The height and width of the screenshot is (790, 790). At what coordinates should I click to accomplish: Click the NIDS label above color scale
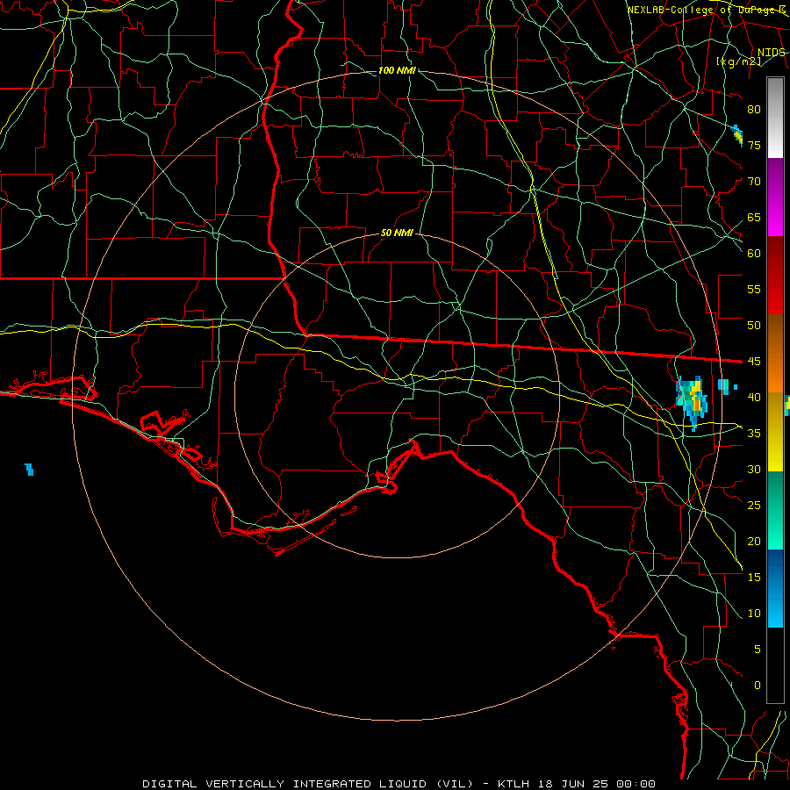pyautogui.click(x=771, y=53)
